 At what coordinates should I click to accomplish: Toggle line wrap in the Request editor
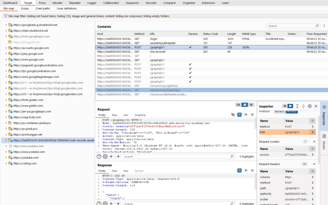coord(239,115)
